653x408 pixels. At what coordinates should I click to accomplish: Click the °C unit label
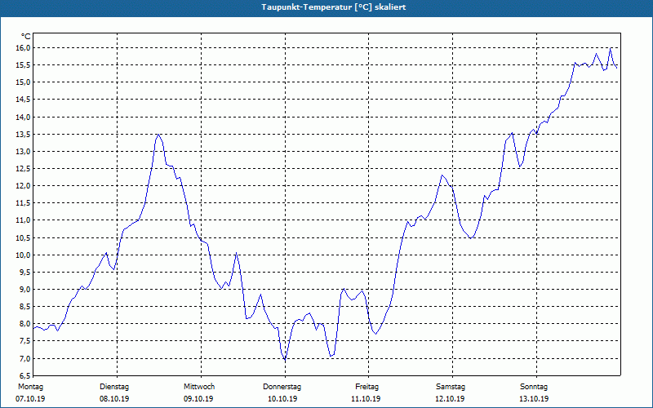pyautogui.click(x=26, y=37)
